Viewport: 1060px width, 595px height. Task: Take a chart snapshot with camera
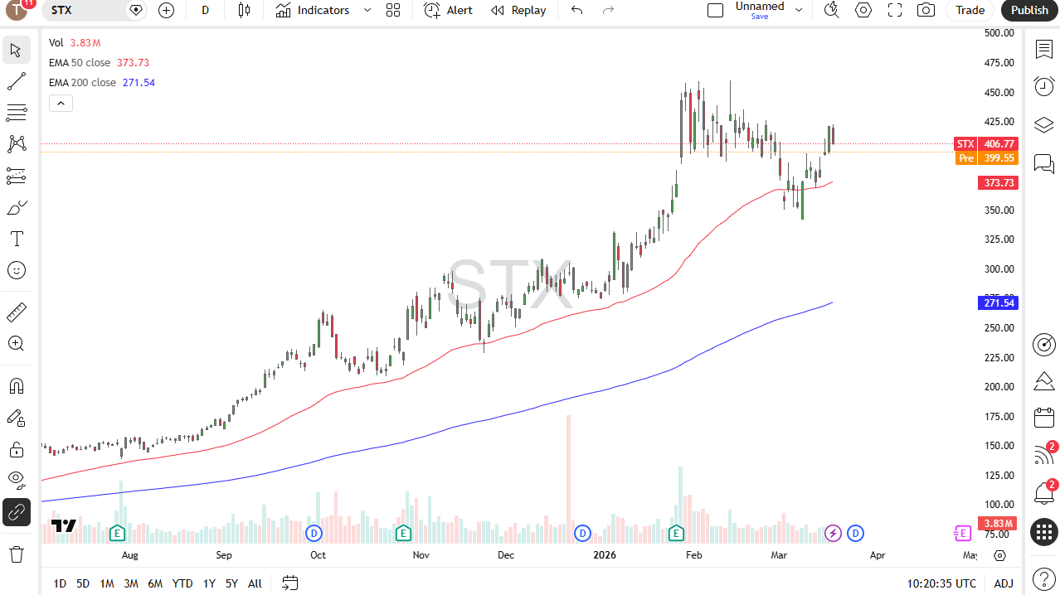pos(926,10)
